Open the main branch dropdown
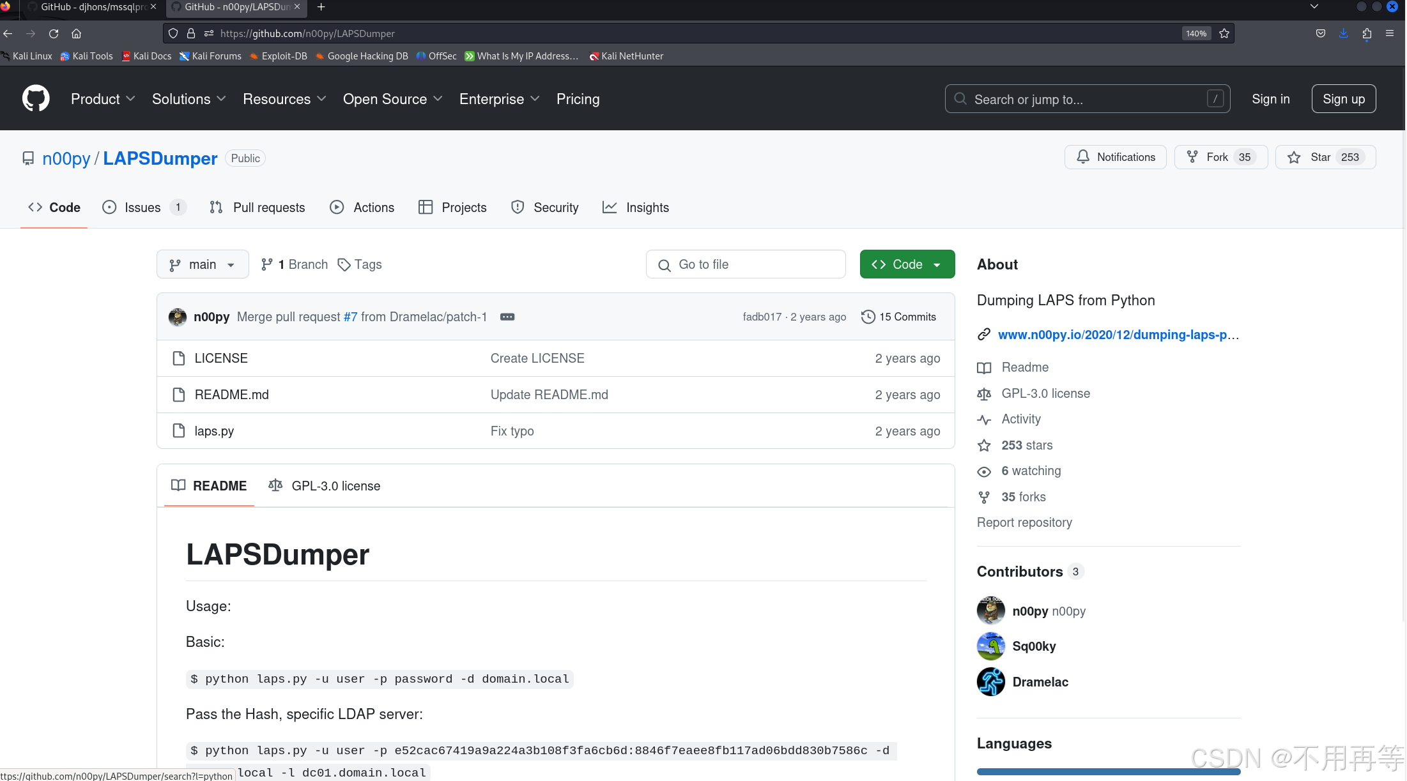 [203, 264]
